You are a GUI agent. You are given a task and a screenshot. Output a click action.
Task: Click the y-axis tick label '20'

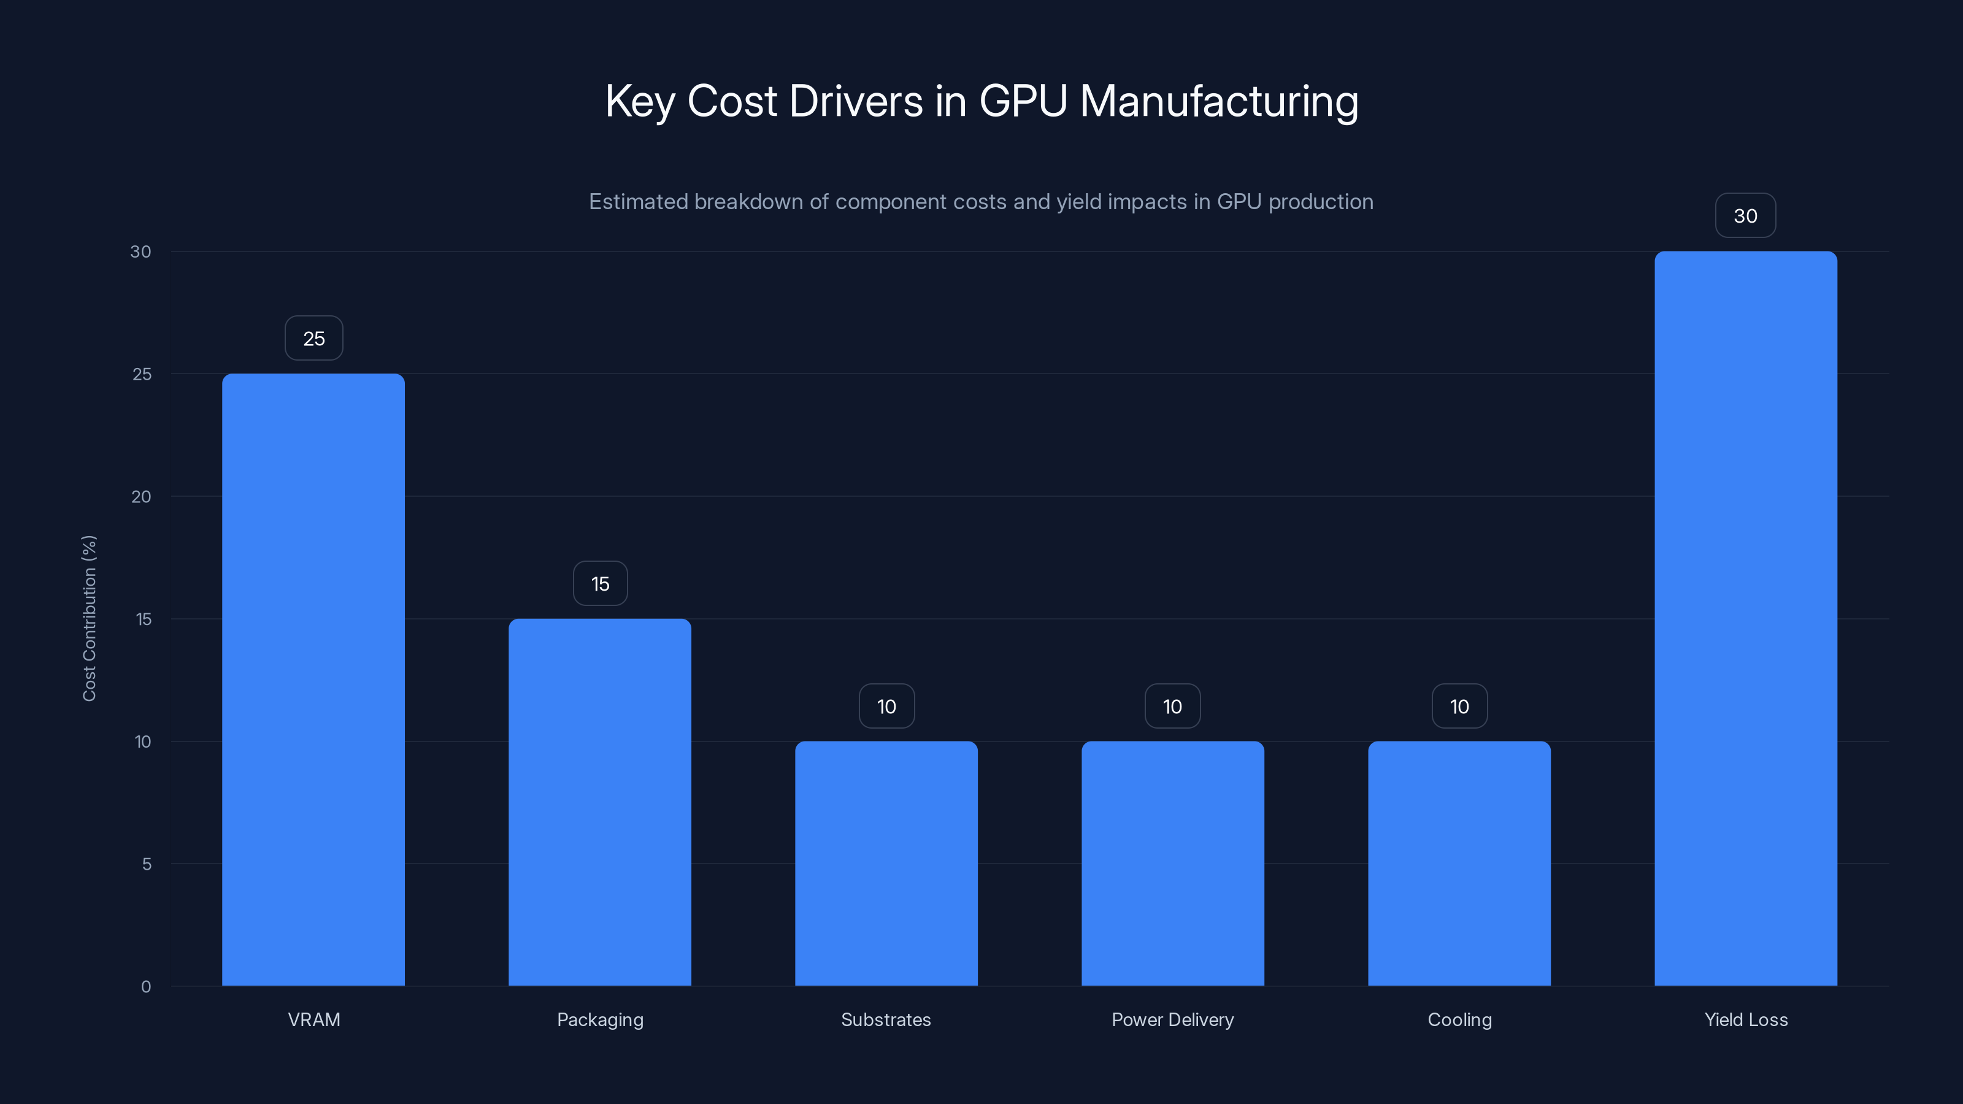141,497
